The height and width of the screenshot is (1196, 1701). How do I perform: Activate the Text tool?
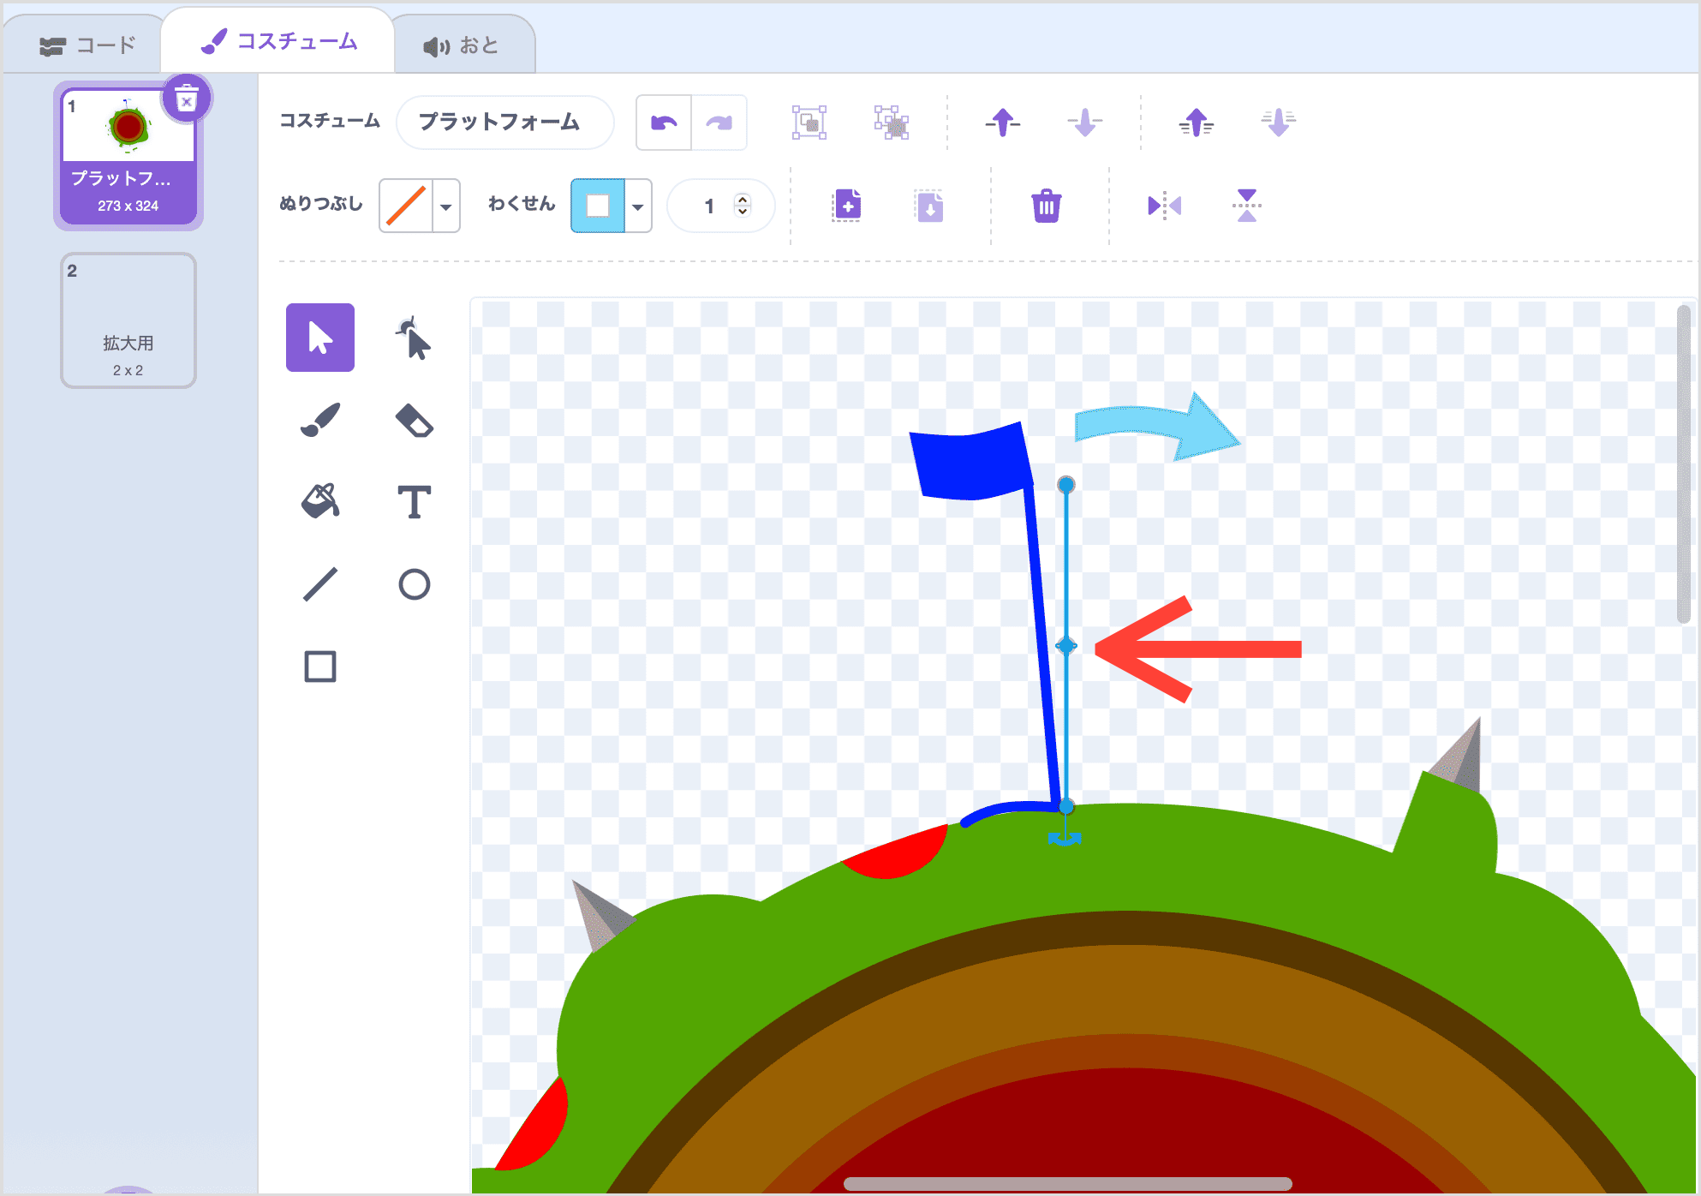click(x=415, y=501)
